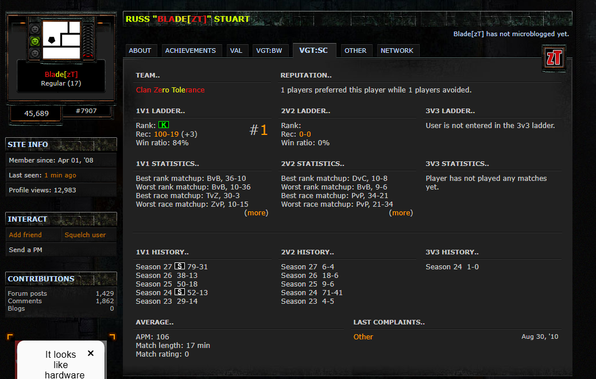Click 2v2 history 'Season 24 71-41'
Screen dimensions: 596x379
pyautogui.click(x=312, y=293)
